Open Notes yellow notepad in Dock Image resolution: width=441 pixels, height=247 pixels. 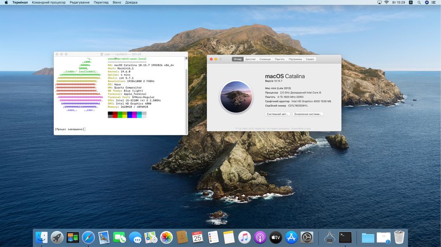click(x=228, y=237)
